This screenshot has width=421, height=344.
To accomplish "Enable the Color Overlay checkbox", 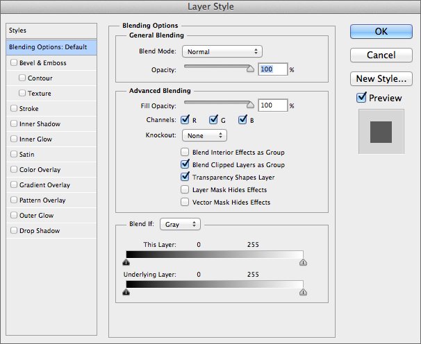I will pyautogui.click(x=14, y=170).
